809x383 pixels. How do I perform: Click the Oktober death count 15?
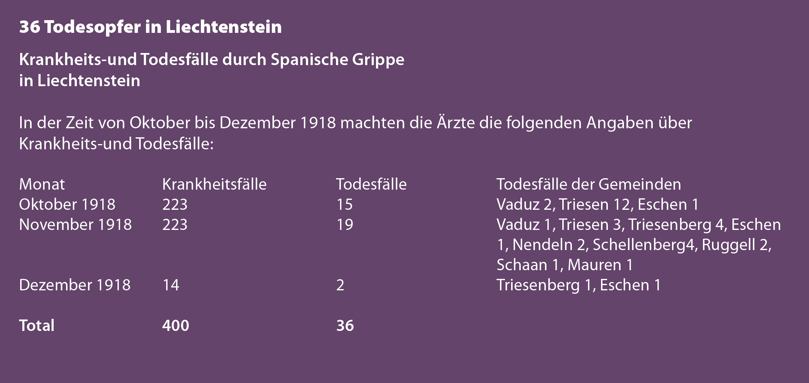click(344, 205)
